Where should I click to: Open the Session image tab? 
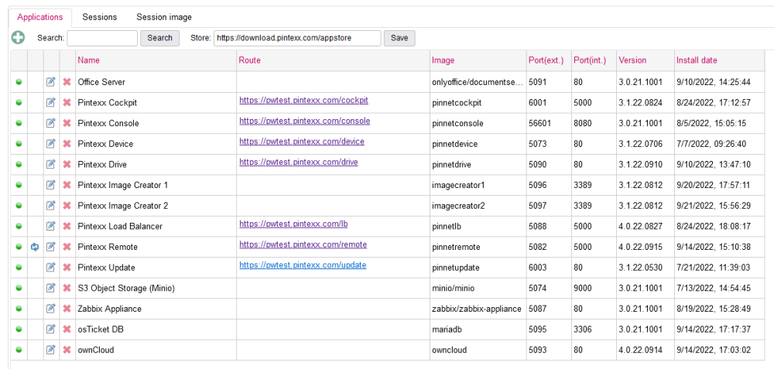click(x=164, y=17)
